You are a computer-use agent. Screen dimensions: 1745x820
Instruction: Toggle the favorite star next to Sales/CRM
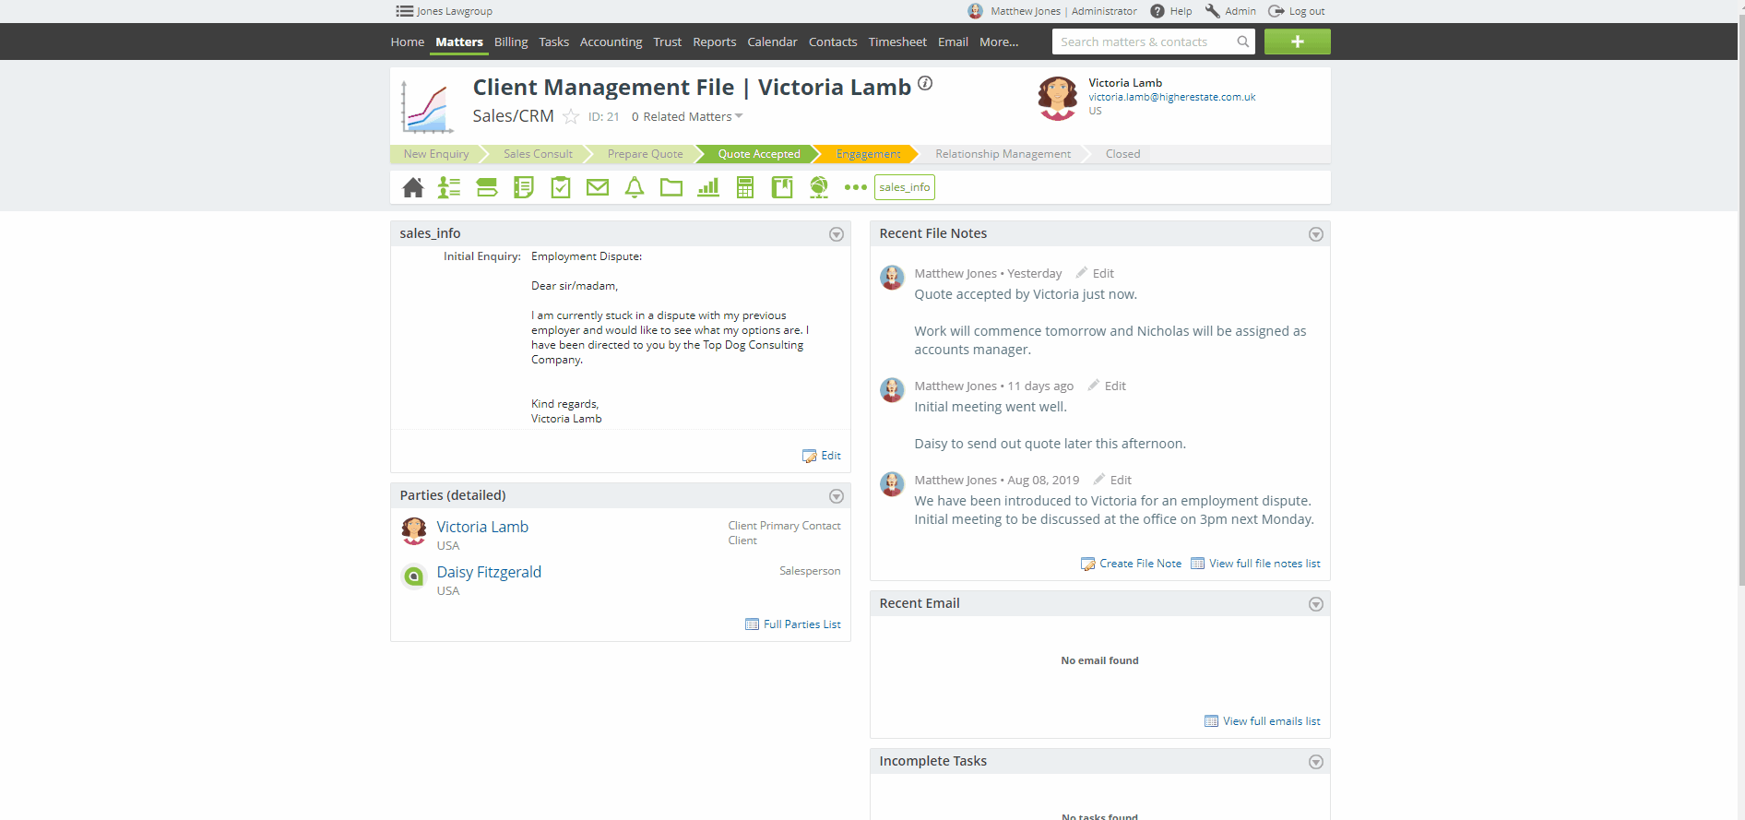click(x=571, y=117)
